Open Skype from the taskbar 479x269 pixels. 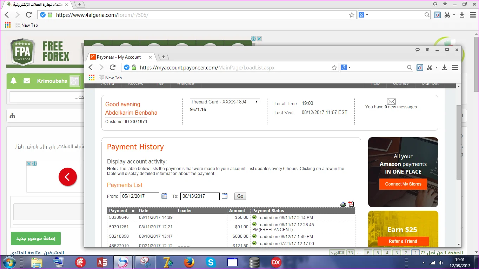[x=211, y=262]
